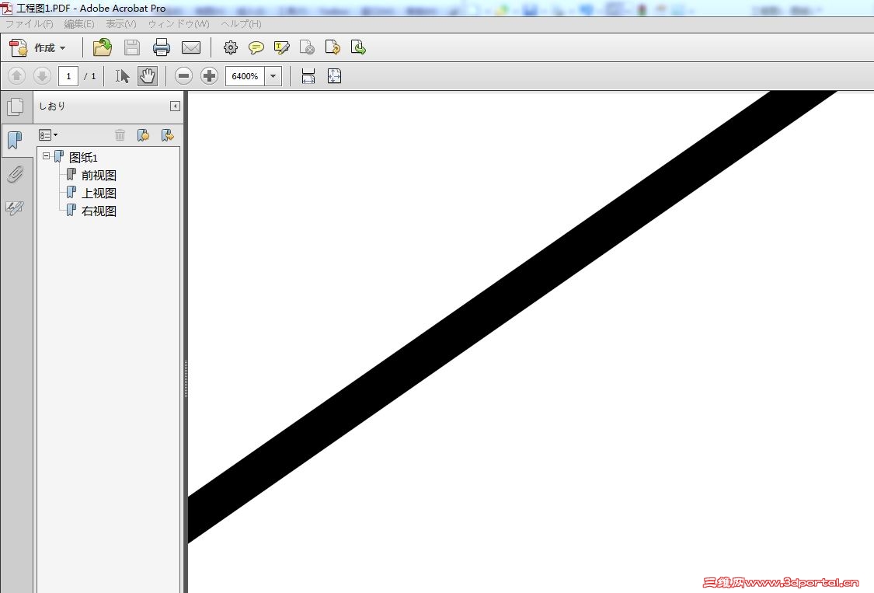This screenshot has width=874, height=593.
Task: Collapse the しおり bookmarks pane
Action: click(x=175, y=106)
